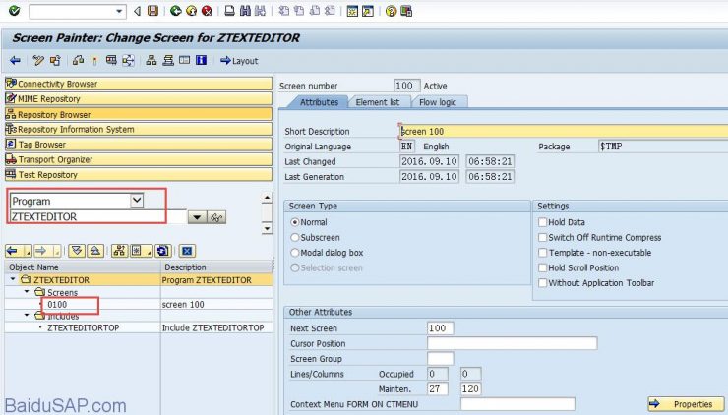The height and width of the screenshot is (415, 728).
Task: Click the blue back arrow in application toolbar
Action: click(15, 60)
